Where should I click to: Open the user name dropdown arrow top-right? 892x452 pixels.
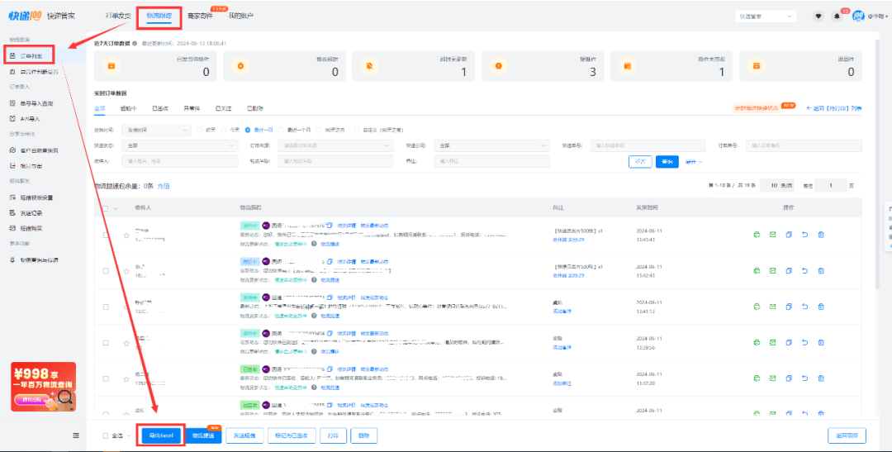(886, 17)
